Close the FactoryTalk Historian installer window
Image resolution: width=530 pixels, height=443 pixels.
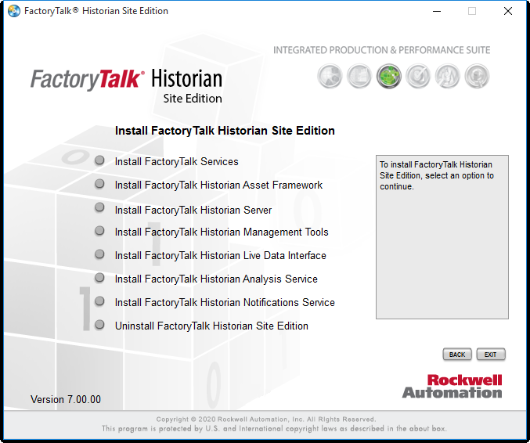point(508,11)
